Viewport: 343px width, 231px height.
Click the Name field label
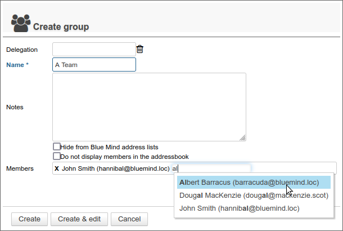(17, 65)
